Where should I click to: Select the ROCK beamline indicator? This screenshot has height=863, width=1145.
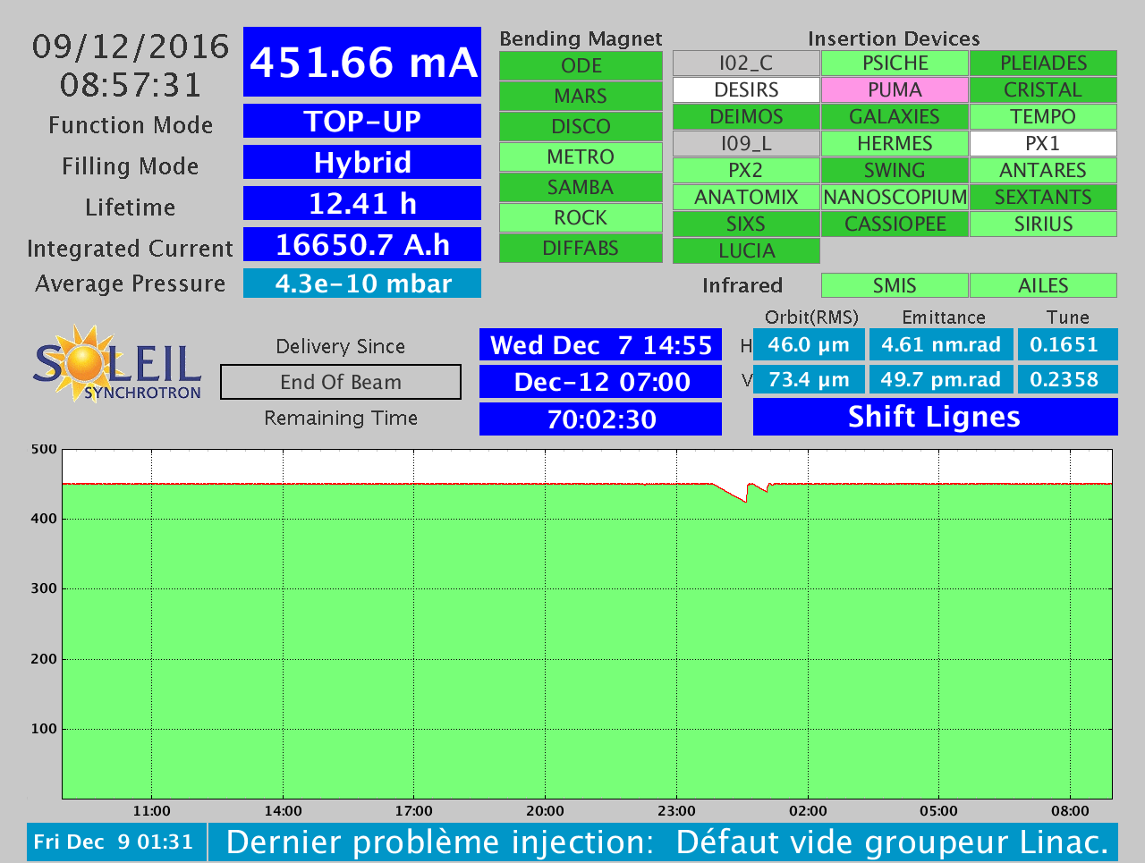(x=581, y=218)
